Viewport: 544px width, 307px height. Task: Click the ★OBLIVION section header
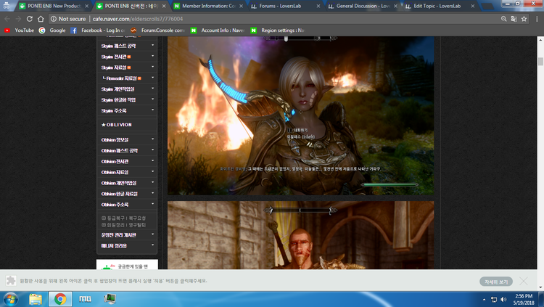(x=117, y=125)
